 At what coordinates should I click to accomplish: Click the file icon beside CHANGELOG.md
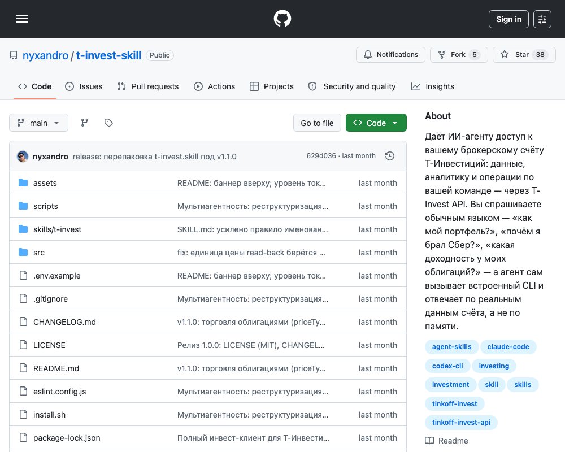(23, 321)
